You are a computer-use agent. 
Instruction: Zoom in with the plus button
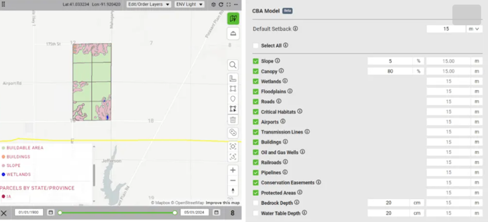[x=233, y=171]
